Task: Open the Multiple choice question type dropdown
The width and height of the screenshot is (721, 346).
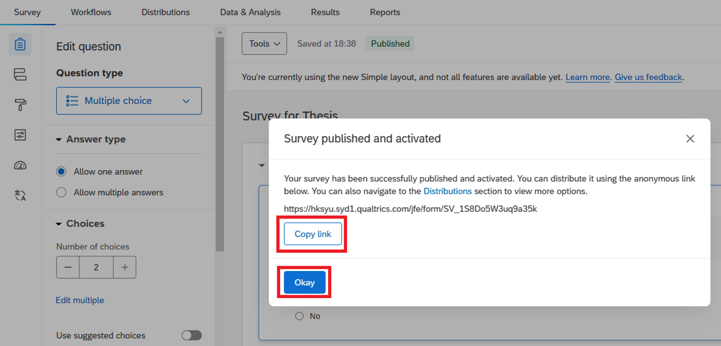Action: (129, 101)
